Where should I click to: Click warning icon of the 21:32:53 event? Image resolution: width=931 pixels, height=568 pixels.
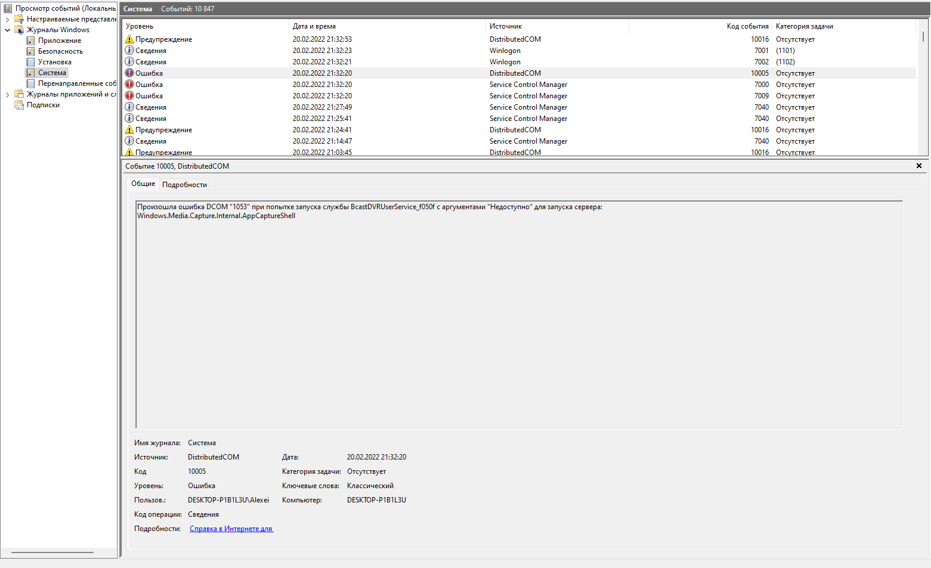tap(129, 39)
